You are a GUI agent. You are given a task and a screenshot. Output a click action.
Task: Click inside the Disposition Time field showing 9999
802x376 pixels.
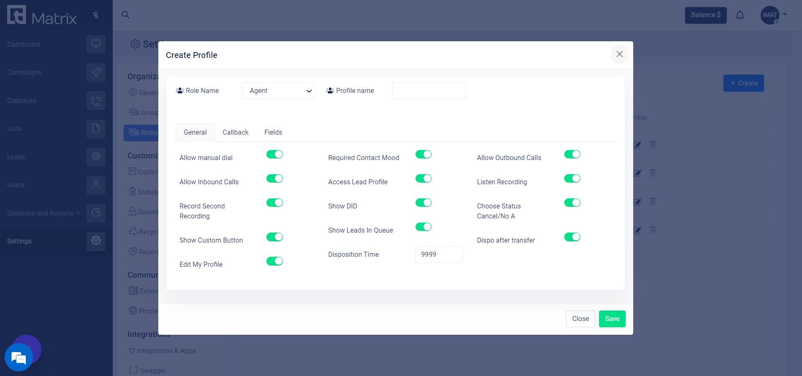438,254
